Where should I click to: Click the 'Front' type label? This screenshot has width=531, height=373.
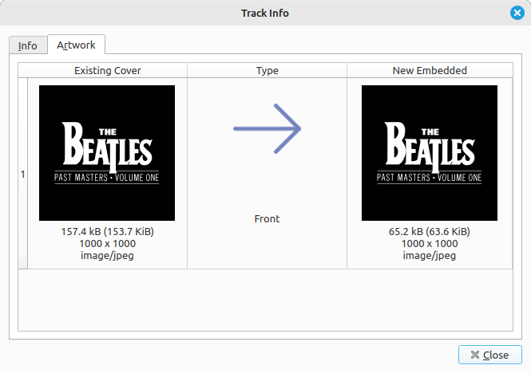(x=267, y=219)
